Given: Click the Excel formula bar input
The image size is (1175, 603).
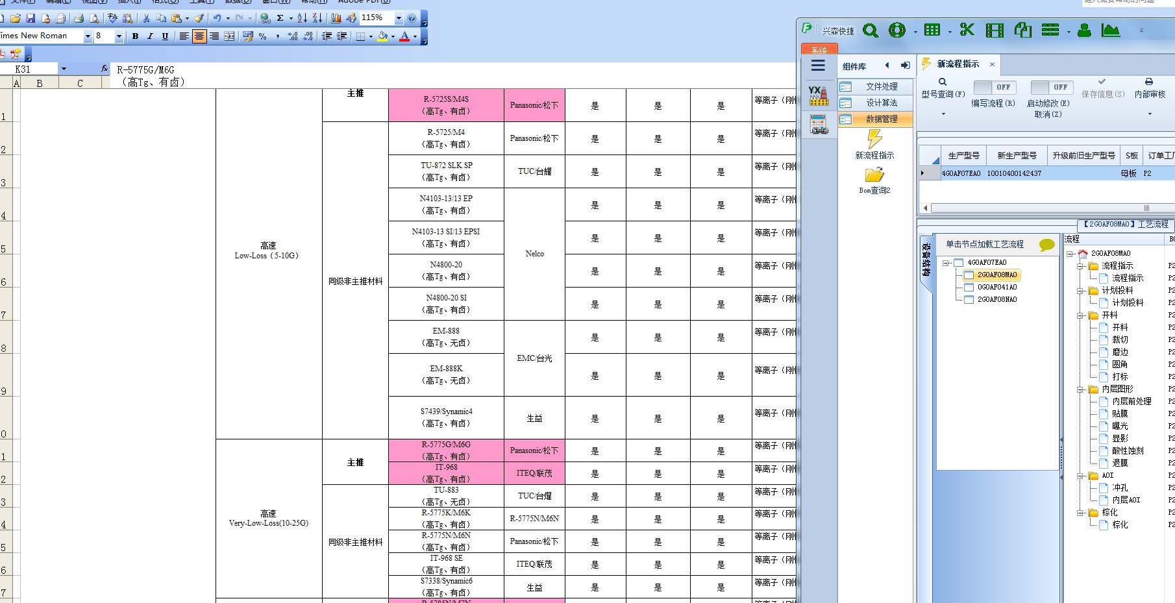Looking at the screenshot, I should (454, 75).
